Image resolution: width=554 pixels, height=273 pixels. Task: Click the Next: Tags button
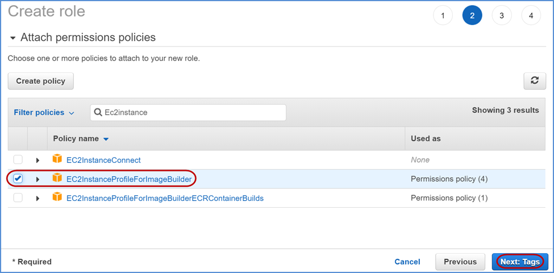[x=520, y=262]
